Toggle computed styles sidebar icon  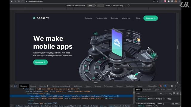178,93
